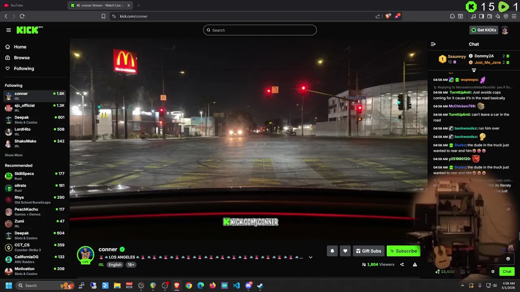
Task: Click the IRL category link
Action: [101, 264]
